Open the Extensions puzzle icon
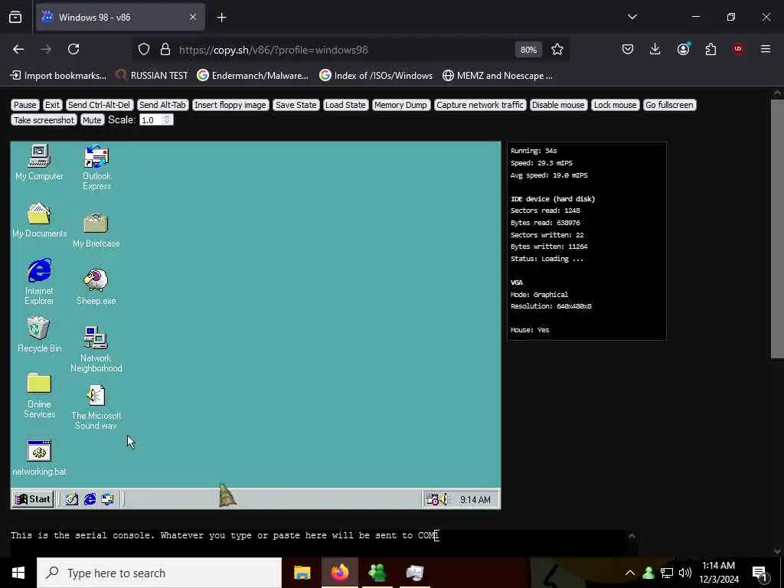Viewport: 784px width, 588px height. coord(710,49)
